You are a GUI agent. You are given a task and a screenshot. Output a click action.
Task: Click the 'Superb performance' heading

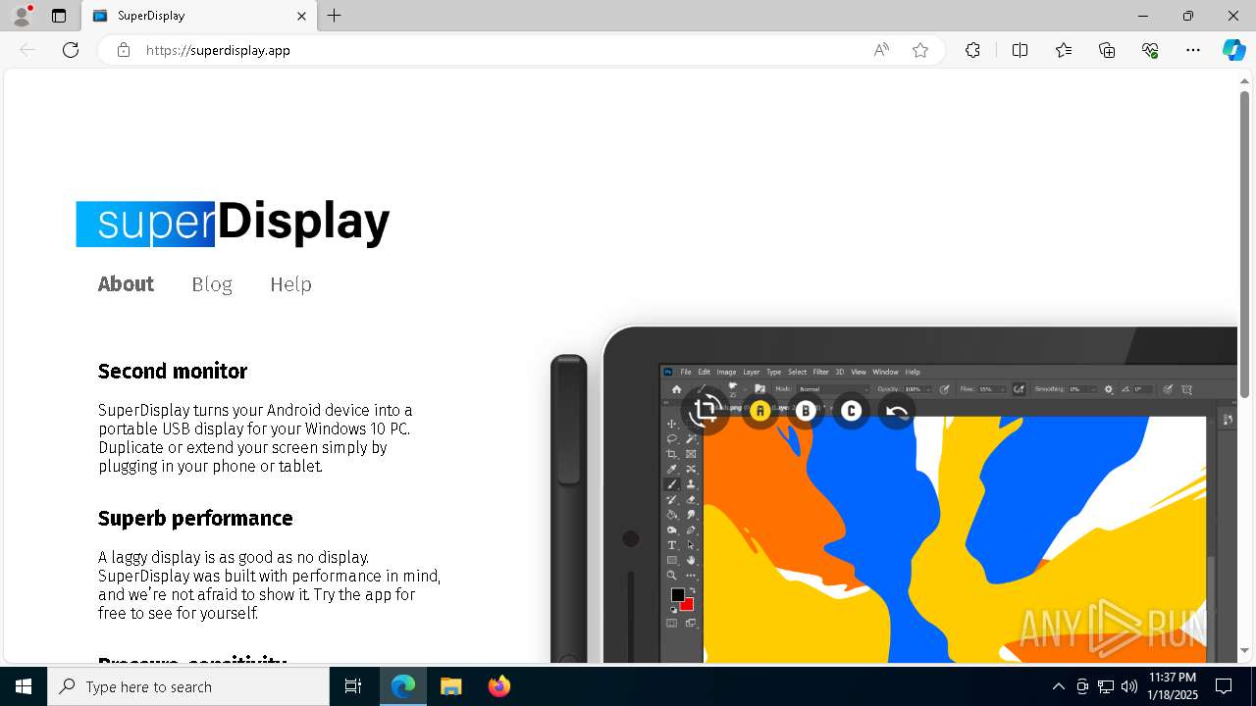[195, 519]
